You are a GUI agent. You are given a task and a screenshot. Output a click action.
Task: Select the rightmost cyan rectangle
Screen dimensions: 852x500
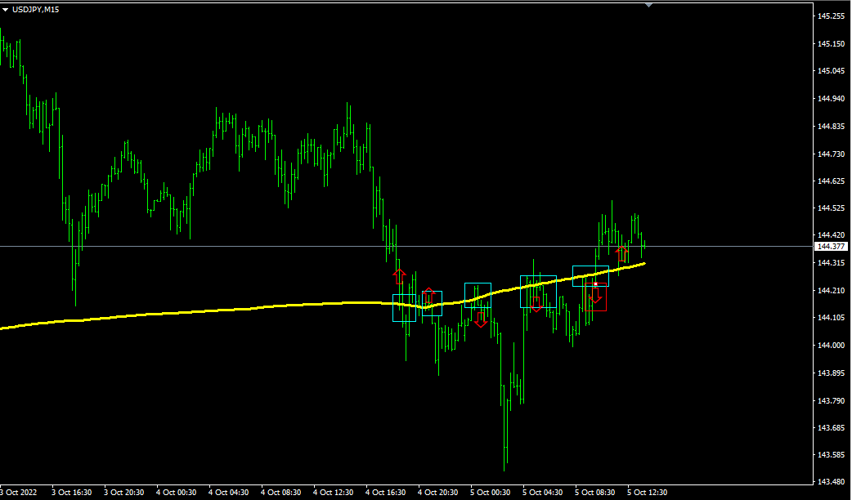pyautogui.click(x=590, y=276)
